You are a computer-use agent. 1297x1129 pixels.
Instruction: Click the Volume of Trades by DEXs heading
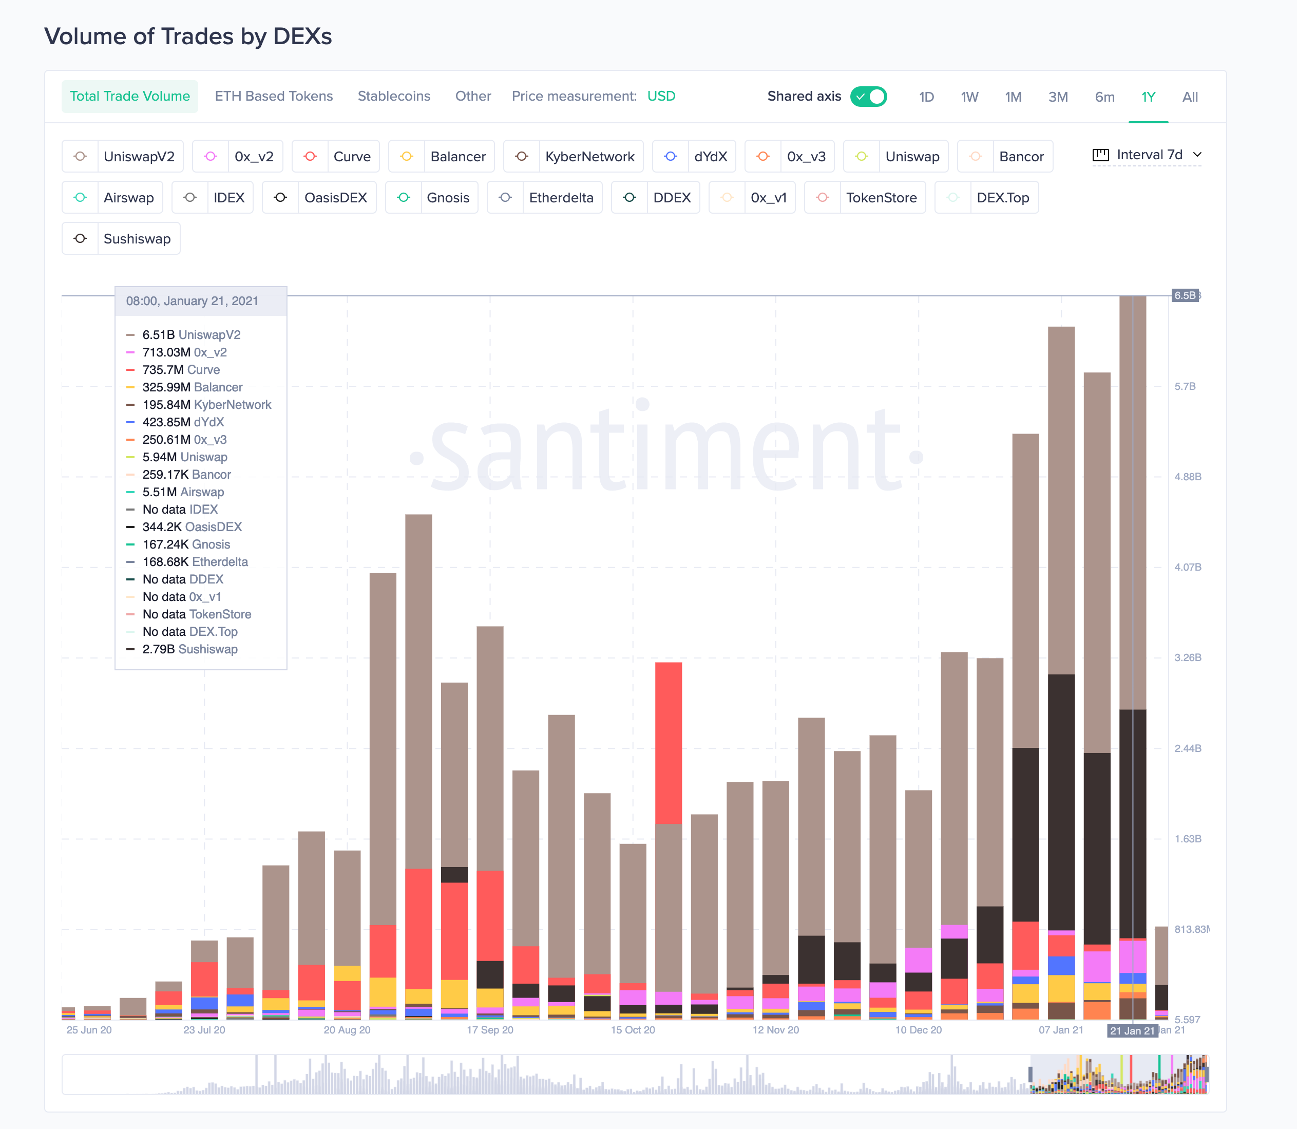[x=188, y=36]
